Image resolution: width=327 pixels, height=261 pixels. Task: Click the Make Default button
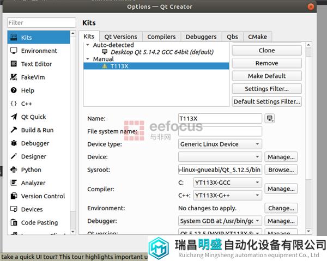point(267,76)
